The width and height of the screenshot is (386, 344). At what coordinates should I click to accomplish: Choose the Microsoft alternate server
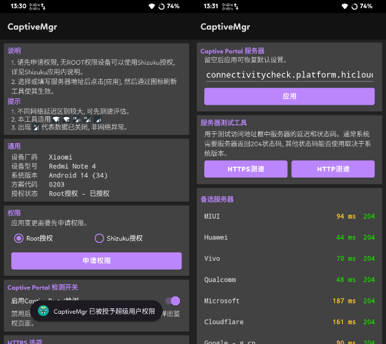290,301
